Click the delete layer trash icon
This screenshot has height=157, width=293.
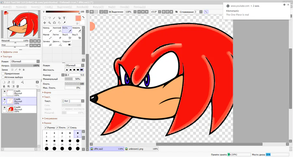[x=18, y=86]
